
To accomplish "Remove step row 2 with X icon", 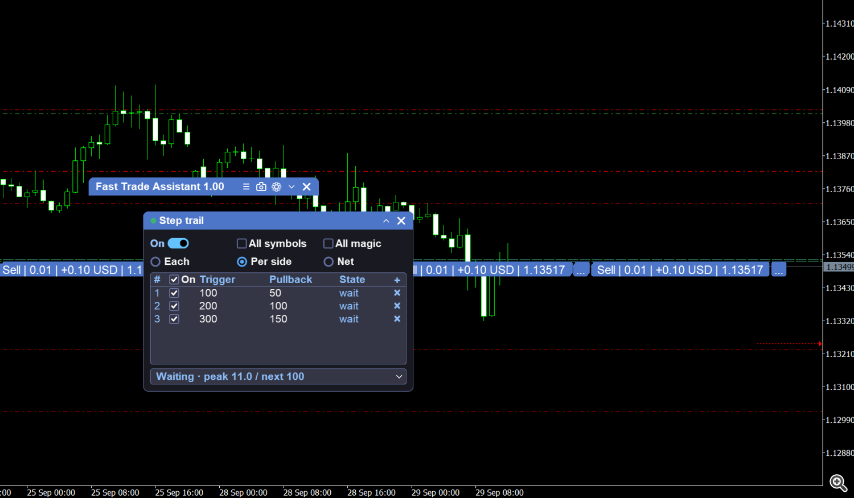I will (x=397, y=306).
